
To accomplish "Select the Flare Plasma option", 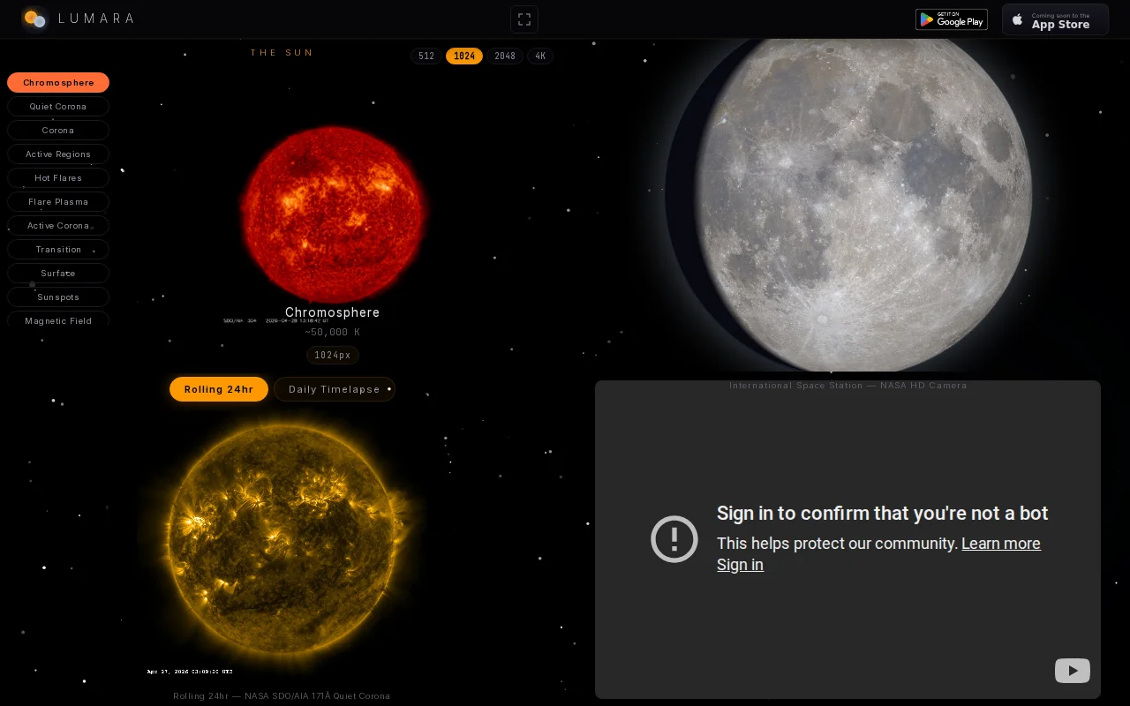I will pos(58,202).
